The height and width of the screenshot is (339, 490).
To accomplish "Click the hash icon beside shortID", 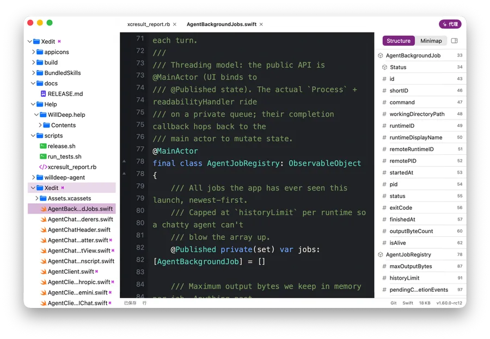I will tap(384, 91).
